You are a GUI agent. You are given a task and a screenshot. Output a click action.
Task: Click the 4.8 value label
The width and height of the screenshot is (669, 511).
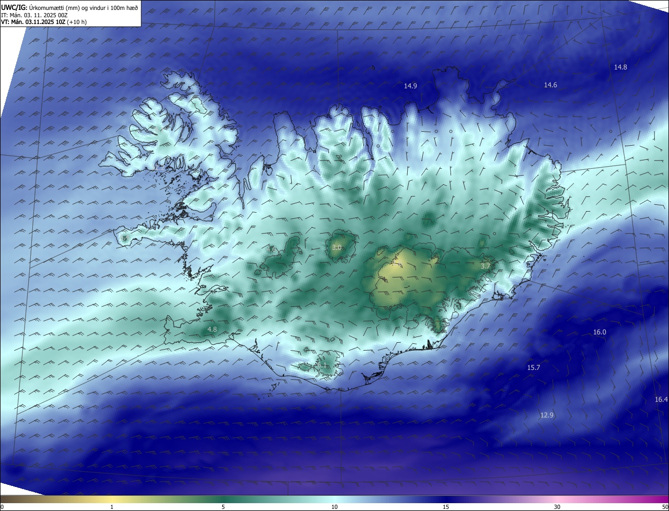(212, 329)
